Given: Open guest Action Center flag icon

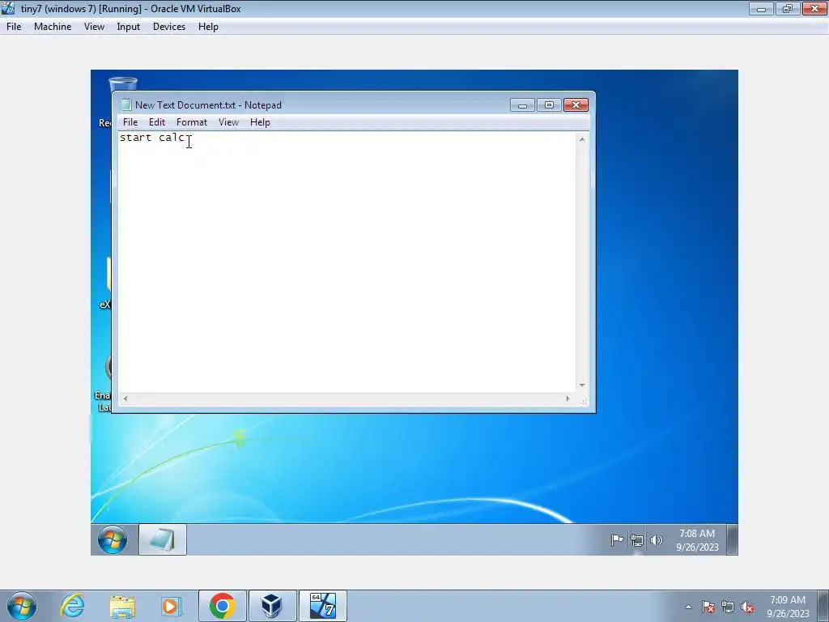Looking at the screenshot, I should pos(617,540).
